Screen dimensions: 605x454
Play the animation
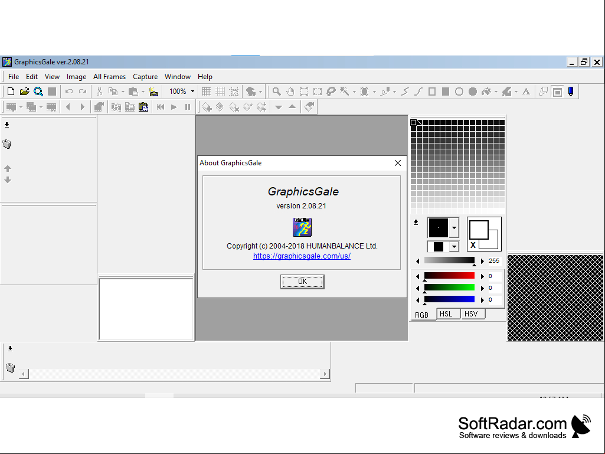(x=174, y=107)
